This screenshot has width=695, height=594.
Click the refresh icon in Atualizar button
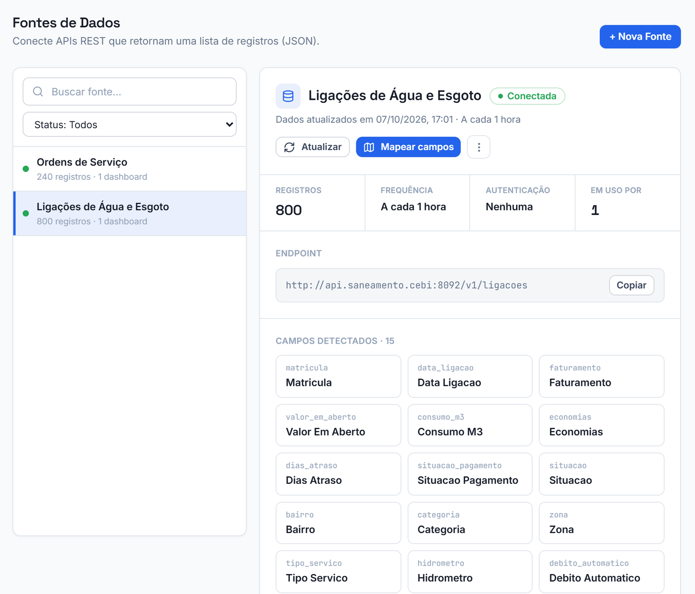(x=289, y=147)
